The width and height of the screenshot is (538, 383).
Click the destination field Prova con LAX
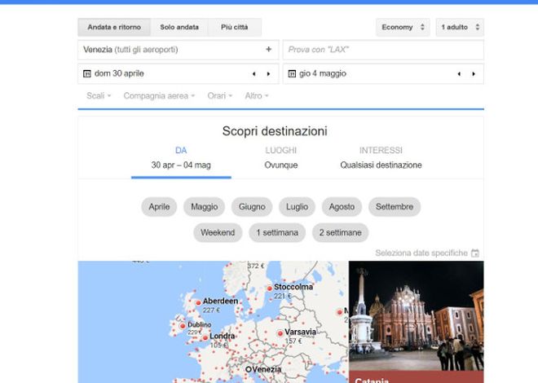(383, 50)
